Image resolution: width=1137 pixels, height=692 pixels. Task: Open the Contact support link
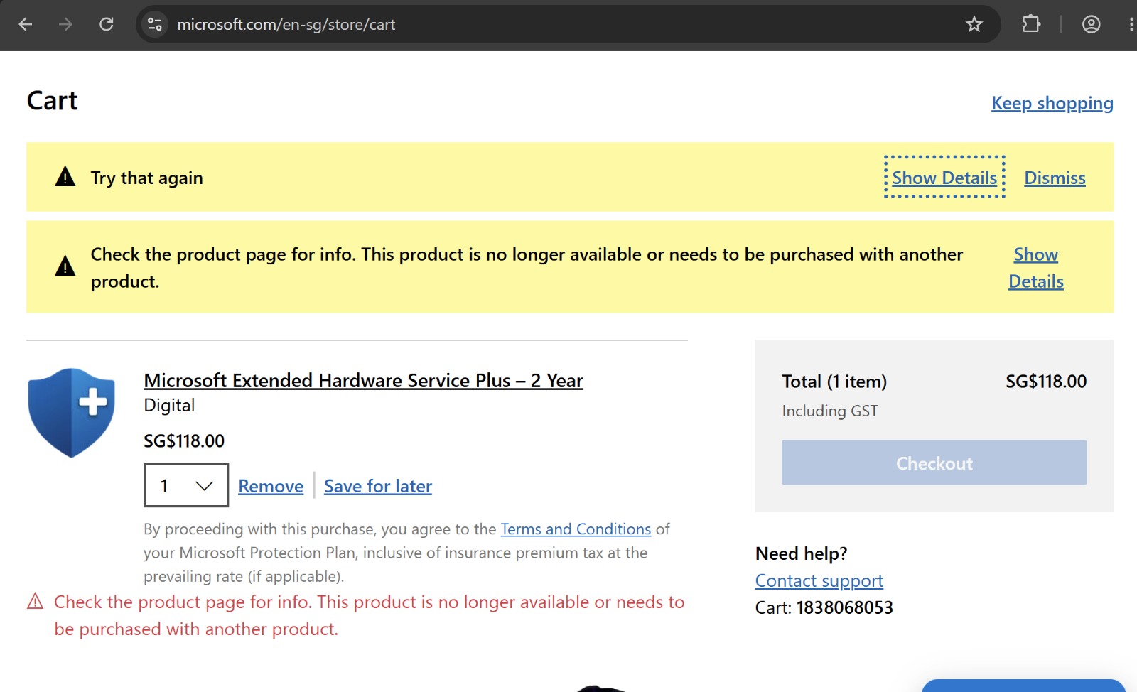pos(819,580)
